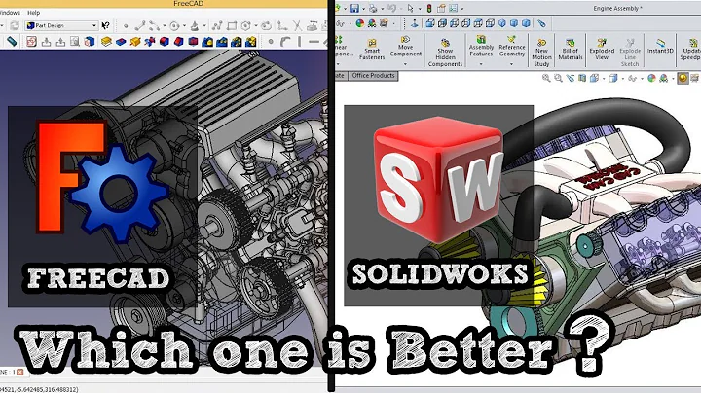Select the FreeCAD sketcher circle tool
Viewport: 701px width, 393px height.
(175, 25)
